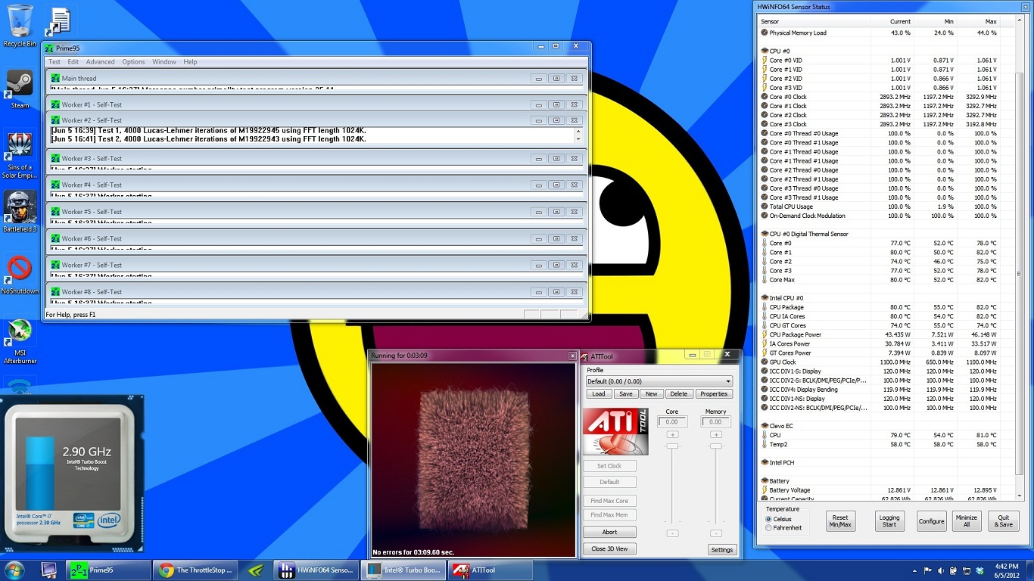Open Prime95 Advanced menu
The width and height of the screenshot is (1034, 581).
point(100,62)
